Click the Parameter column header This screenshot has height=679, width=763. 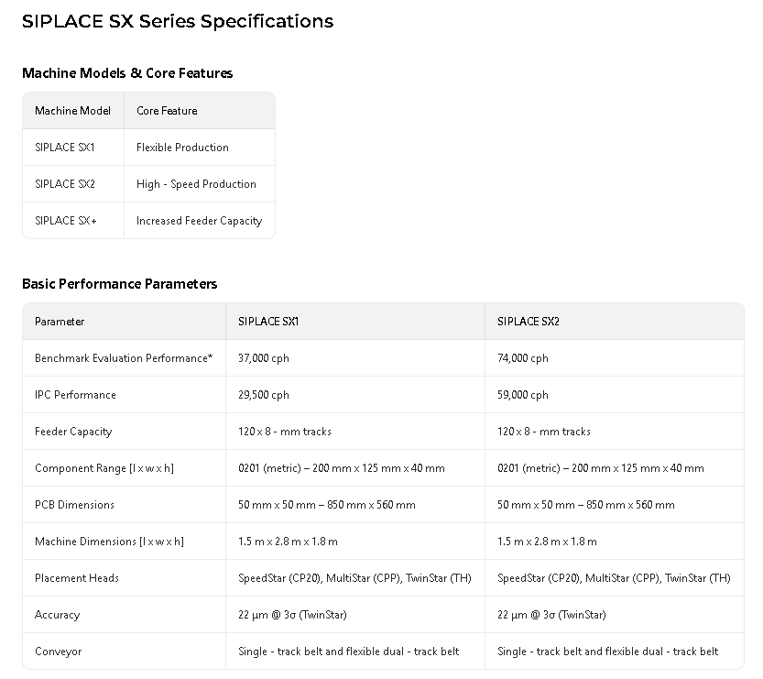click(x=60, y=322)
